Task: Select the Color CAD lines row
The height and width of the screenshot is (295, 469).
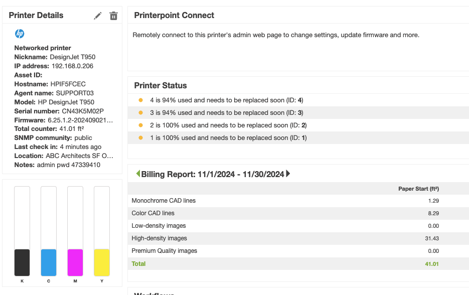Action: (298, 213)
